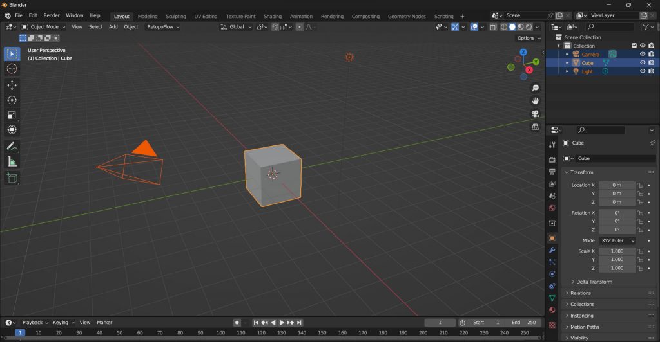Toggle auto keying record button
This screenshot has height=342, width=660.
[237, 323]
